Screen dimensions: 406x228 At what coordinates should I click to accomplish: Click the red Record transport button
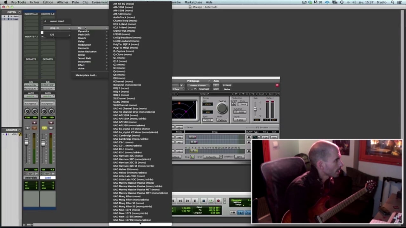coord(218,201)
